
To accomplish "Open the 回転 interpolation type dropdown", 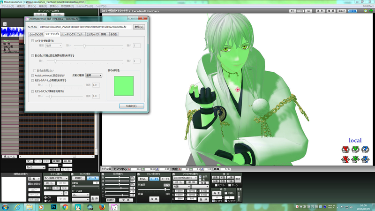I will pos(34,179).
